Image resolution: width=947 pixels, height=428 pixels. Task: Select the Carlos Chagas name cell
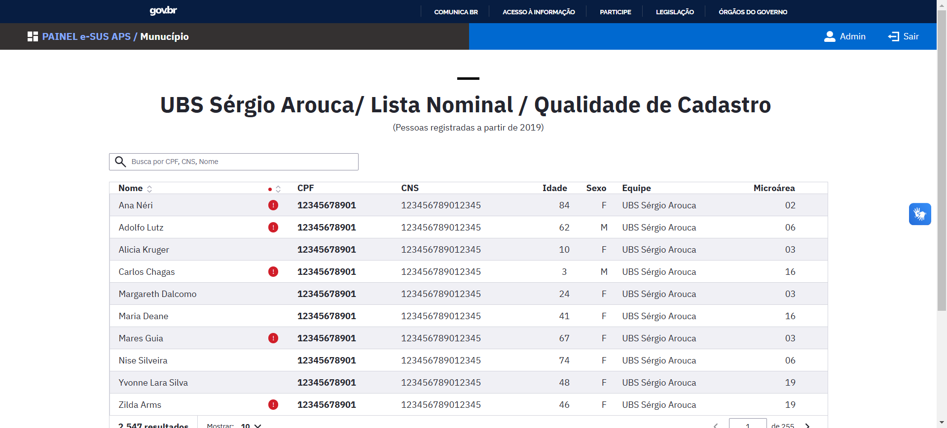tap(146, 272)
